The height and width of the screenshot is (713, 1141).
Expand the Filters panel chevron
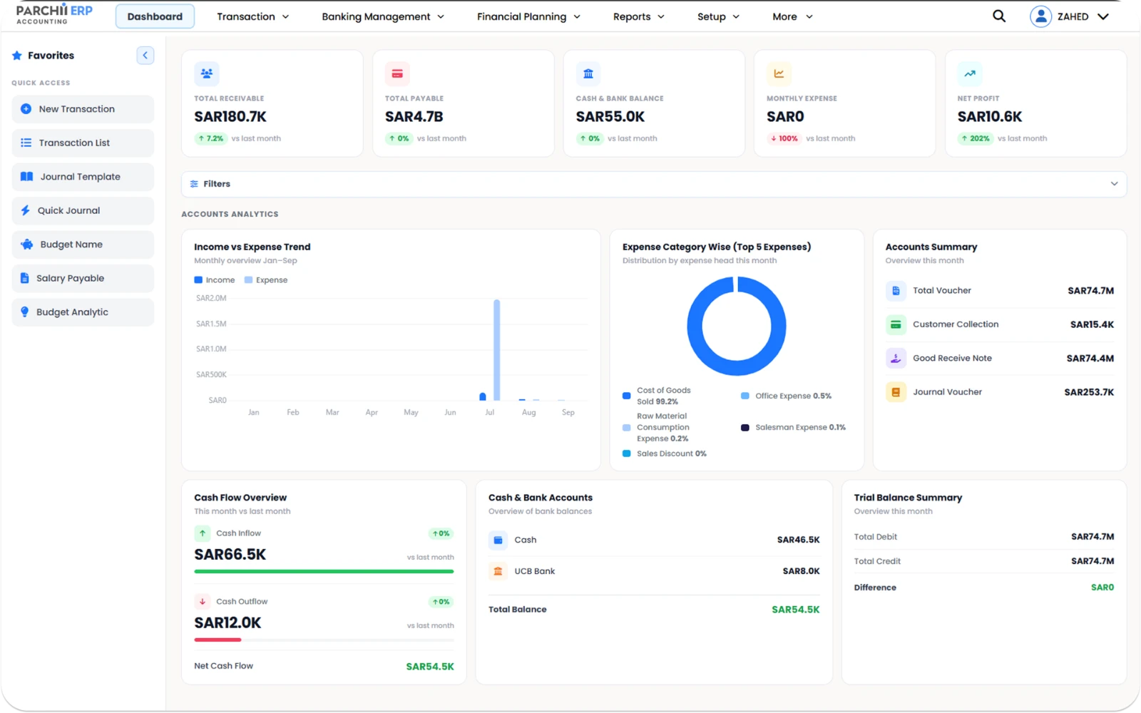click(1114, 184)
